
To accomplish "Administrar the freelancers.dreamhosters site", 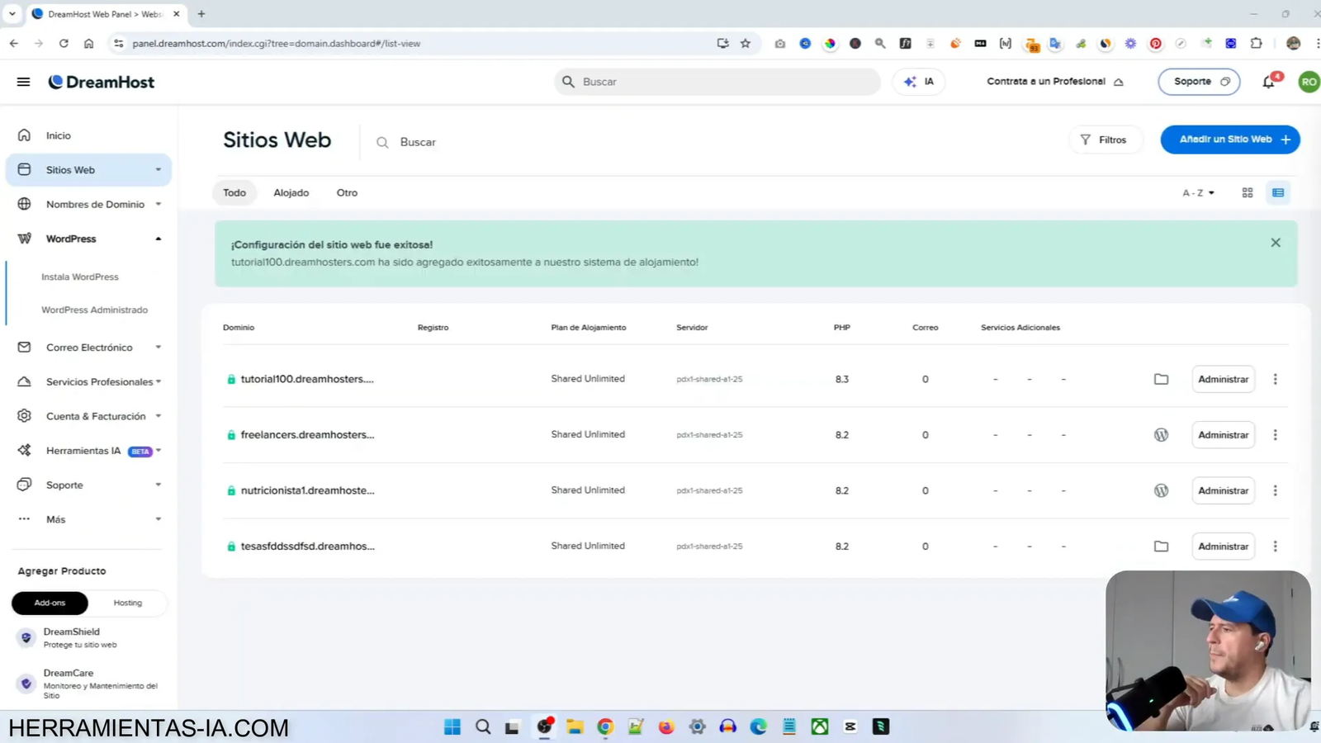I will coord(1223,434).
